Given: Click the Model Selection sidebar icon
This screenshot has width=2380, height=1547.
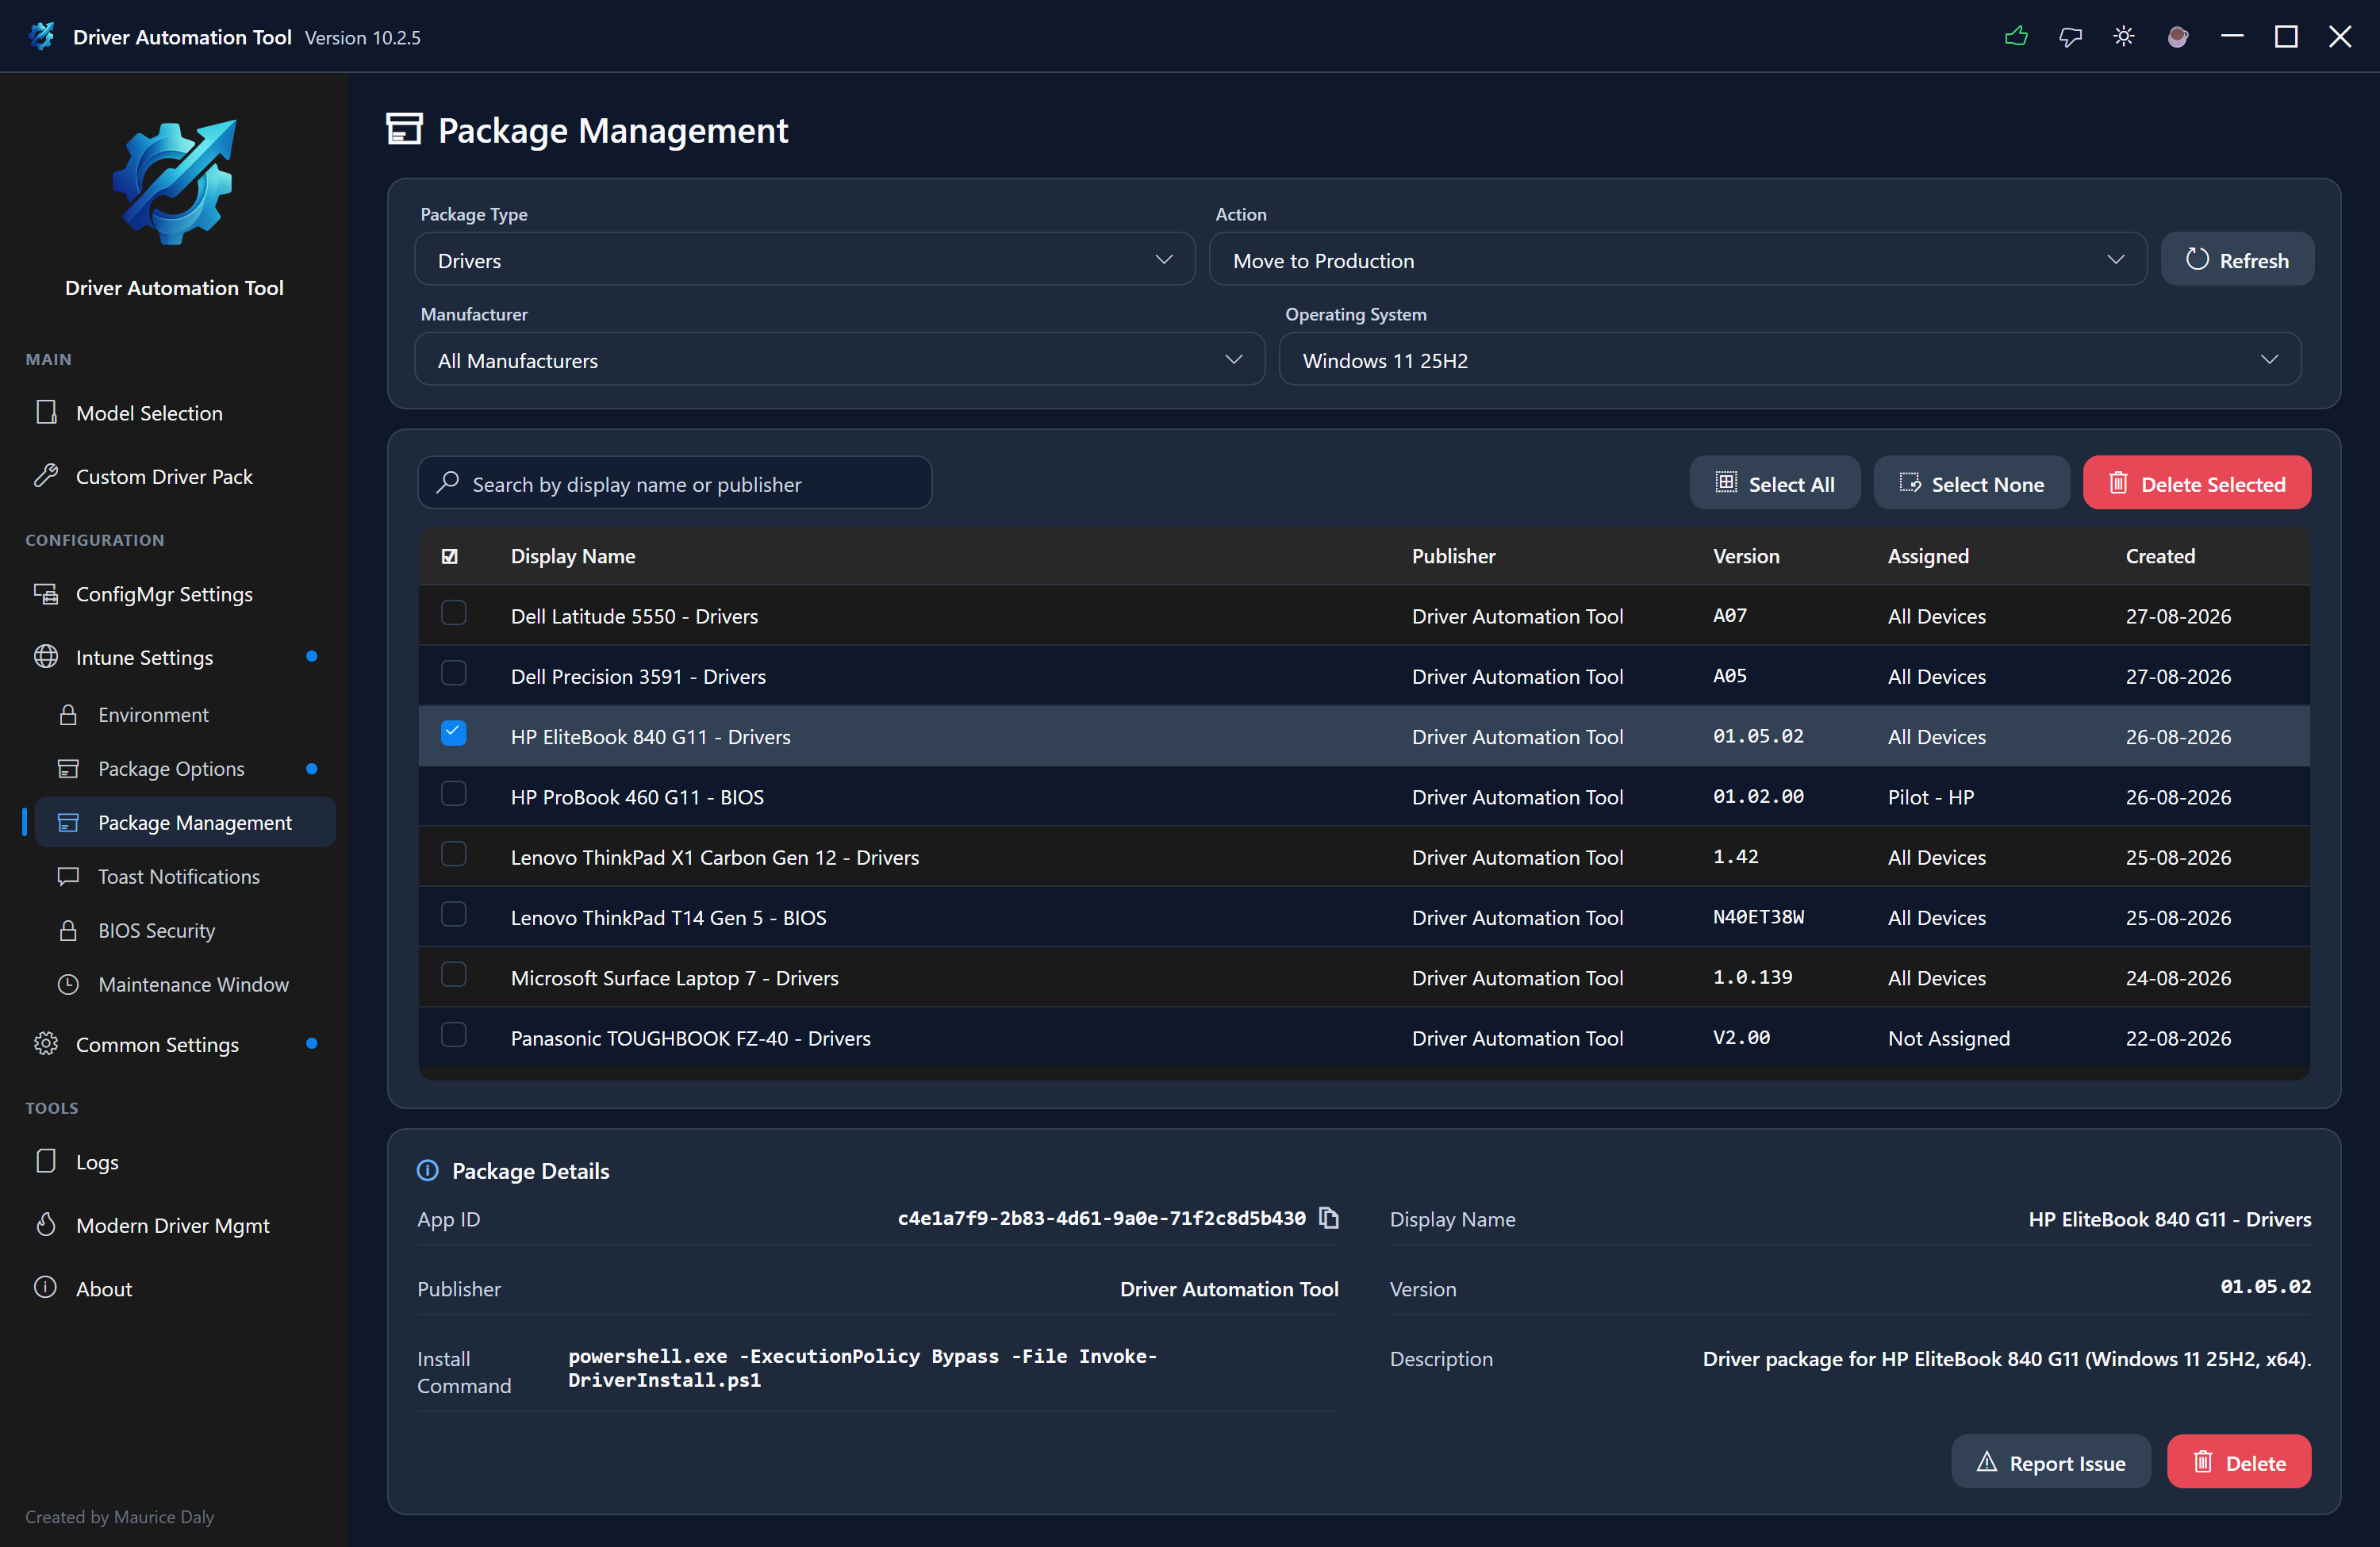Looking at the screenshot, I should pos(46,412).
